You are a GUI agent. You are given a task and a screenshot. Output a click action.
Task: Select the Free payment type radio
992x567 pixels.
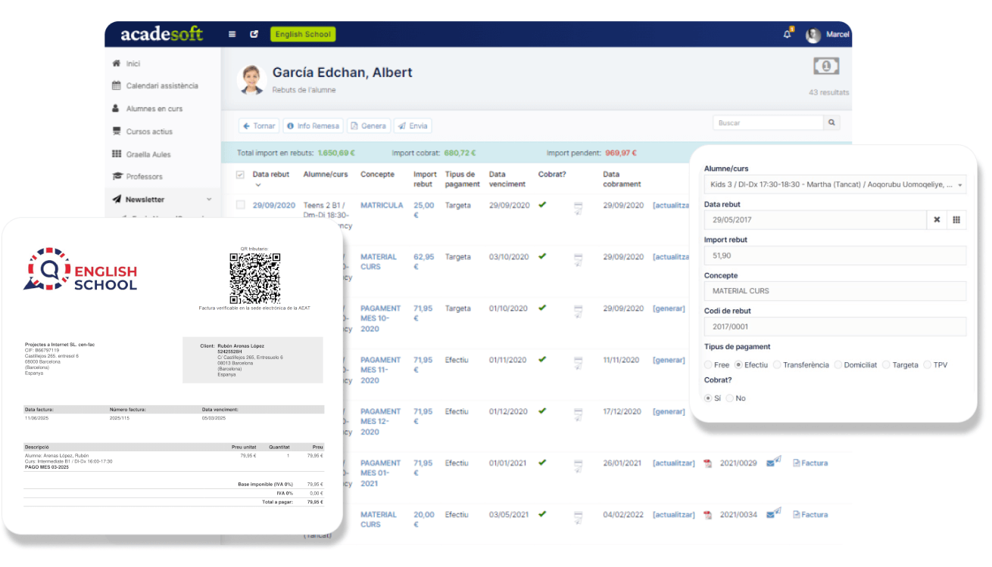click(x=708, y=365)
